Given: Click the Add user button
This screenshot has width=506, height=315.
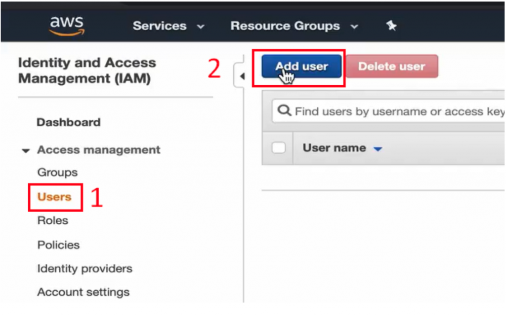Looking at the screenshot, I should 301,67.
